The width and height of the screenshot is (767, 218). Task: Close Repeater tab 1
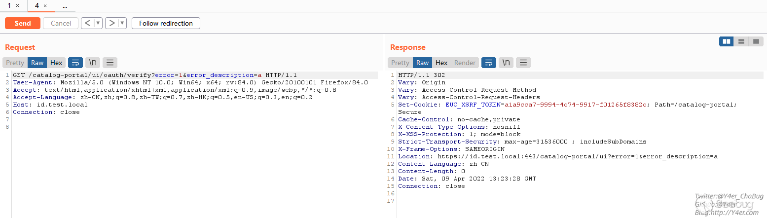(18, 6)
